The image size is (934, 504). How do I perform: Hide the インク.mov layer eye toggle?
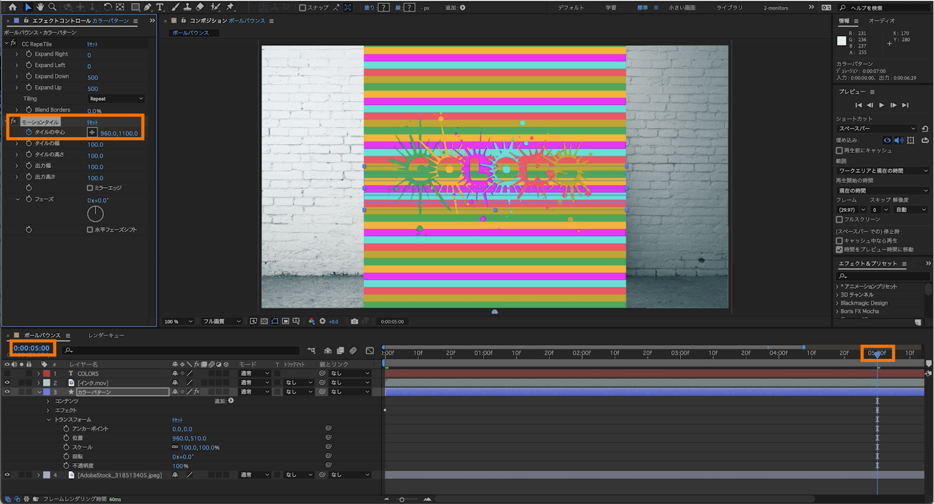coord(7,383)
